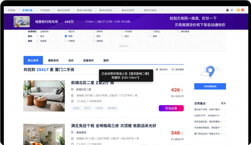Open the 工作台 tab

tap(11, 10)
